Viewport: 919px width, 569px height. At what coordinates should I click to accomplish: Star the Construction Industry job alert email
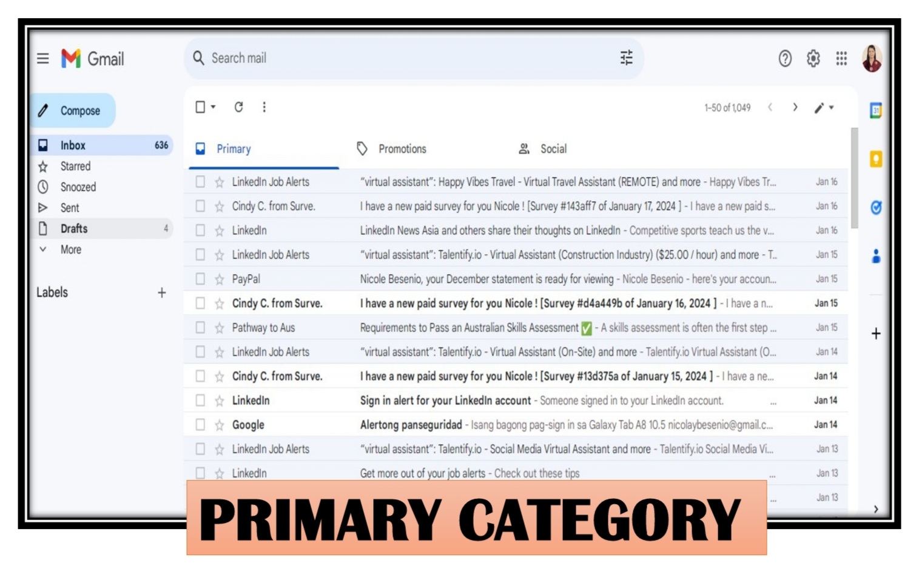tap(220, 255)
